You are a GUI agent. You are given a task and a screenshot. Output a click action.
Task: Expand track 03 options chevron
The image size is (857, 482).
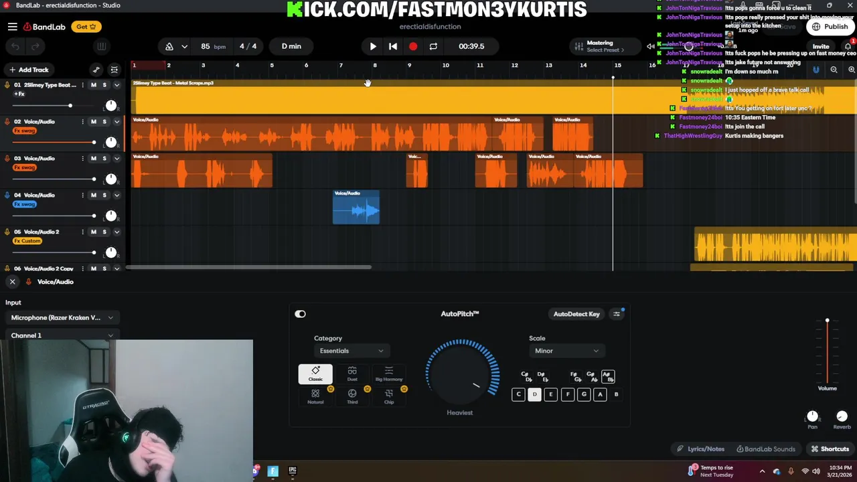click(x=116, y=159)
